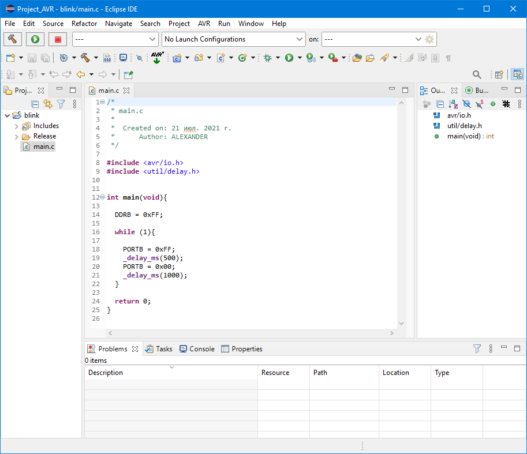The height and width of the screenshot is (454, 527).
Task: Open dropdown arrow next to build hammer
Action: pyautogui.click(x=96, y=58)
